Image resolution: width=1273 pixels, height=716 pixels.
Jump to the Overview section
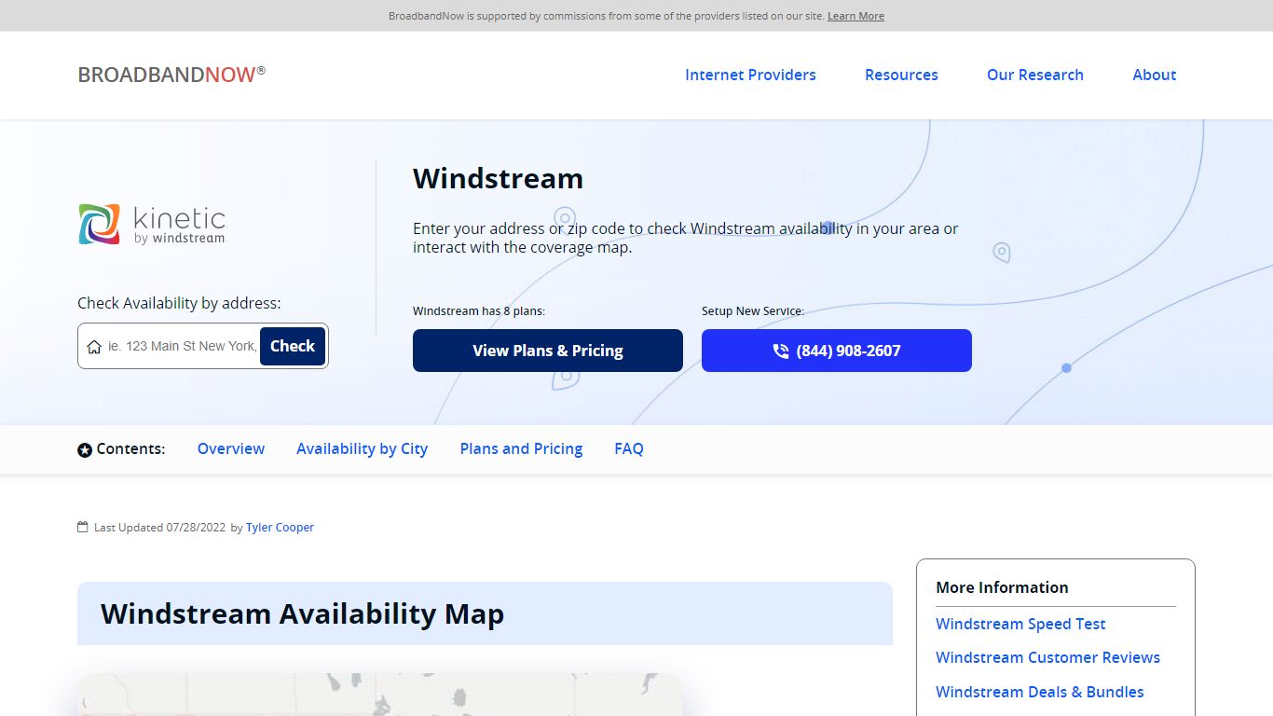click(x=231, y=448)
